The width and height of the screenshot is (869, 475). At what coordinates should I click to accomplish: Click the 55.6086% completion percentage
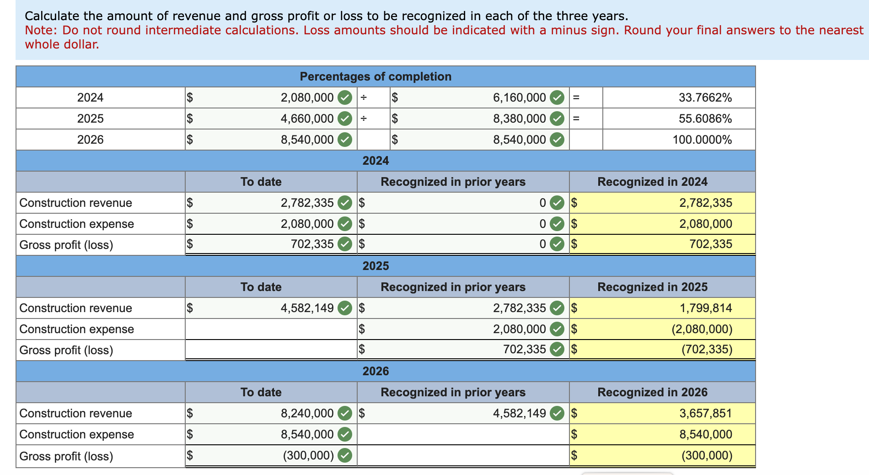pyautogui.click(x=705, y=119)
